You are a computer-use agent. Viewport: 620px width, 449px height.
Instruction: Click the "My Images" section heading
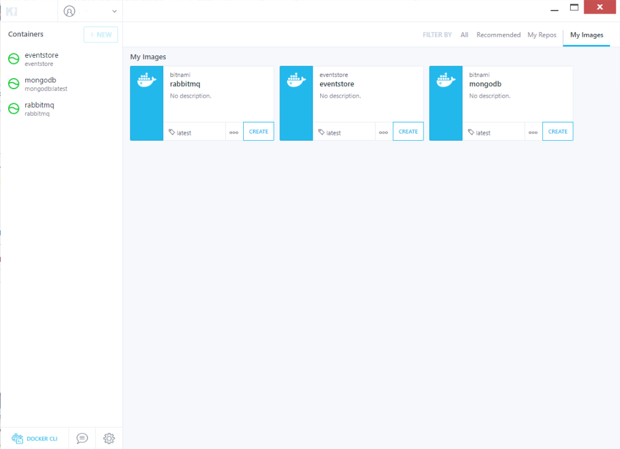click(148, 57)
